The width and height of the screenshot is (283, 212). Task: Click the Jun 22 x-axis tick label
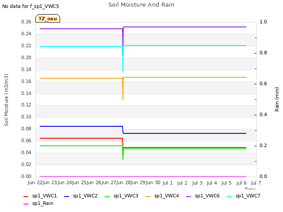point(35,183)
